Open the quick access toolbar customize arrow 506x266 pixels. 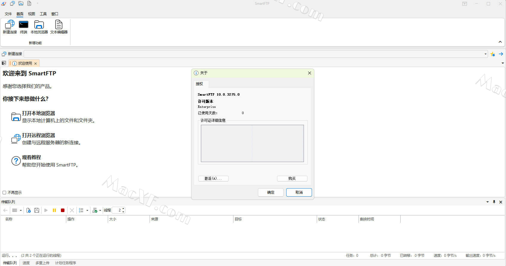38,4
